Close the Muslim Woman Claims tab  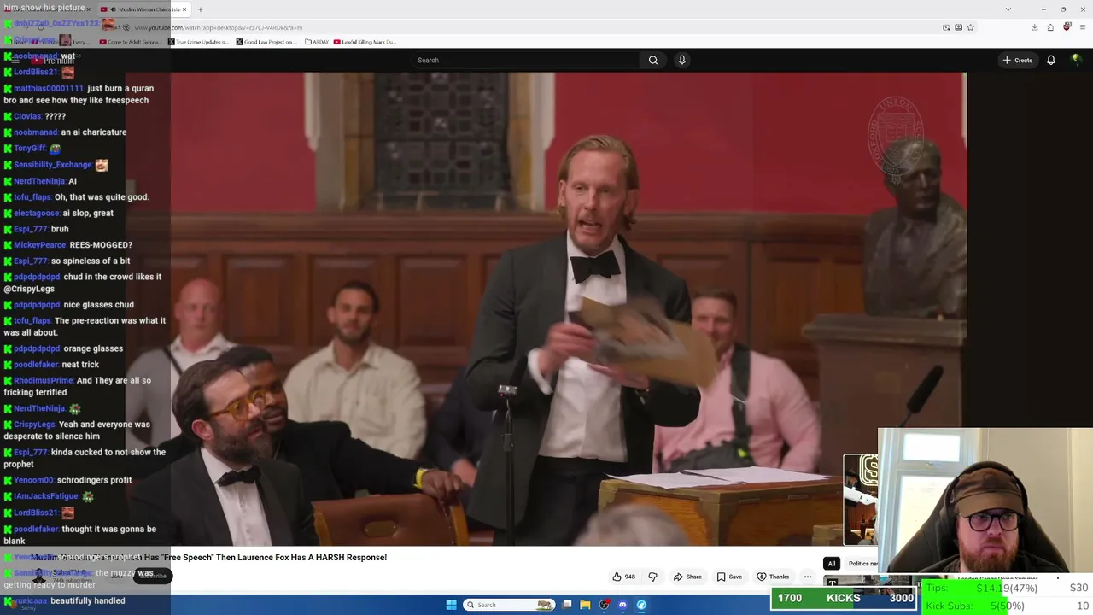[184, 9]
